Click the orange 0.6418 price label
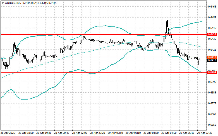 coord(212,57)
